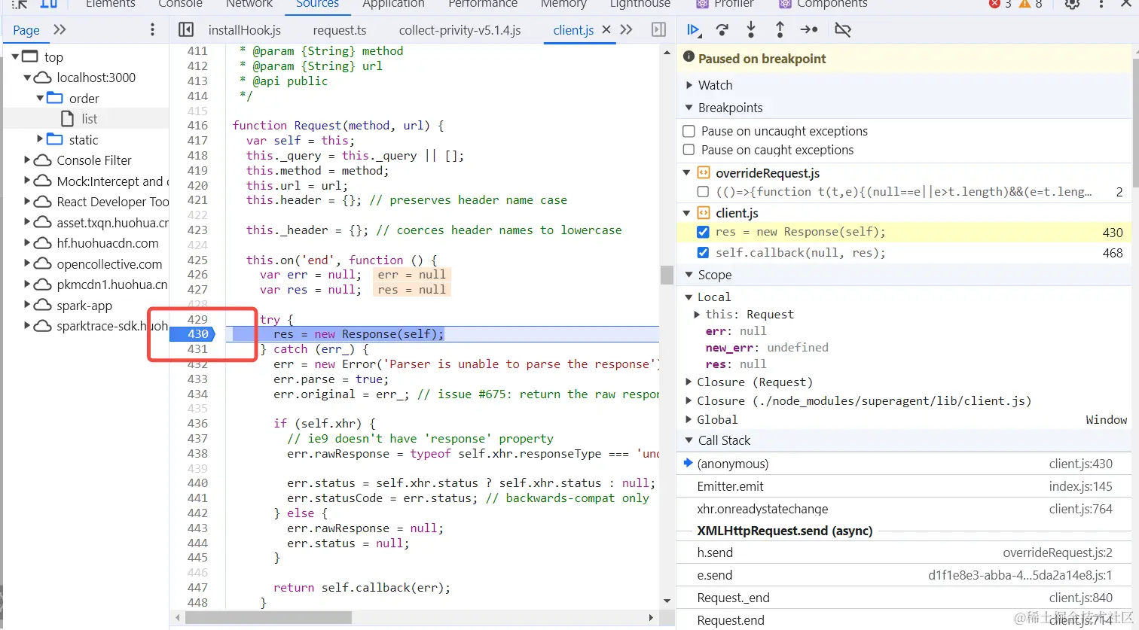Image resolution: width=1139 pixels, height=630 pixels.
Task: Collapse the localhost:3000 tree node
Action: pyautogui.click(x=27, y=78)
